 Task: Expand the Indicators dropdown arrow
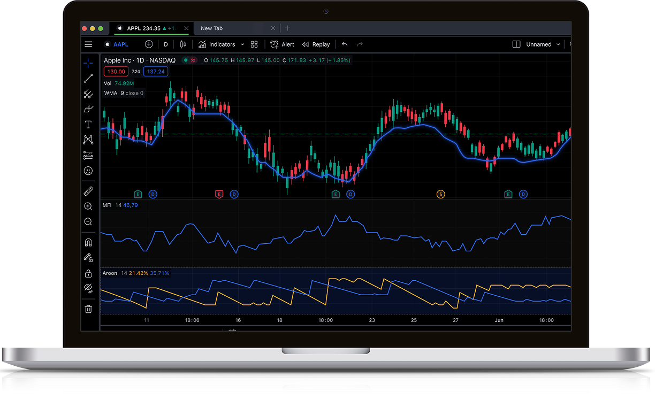[x=242, y=44]
